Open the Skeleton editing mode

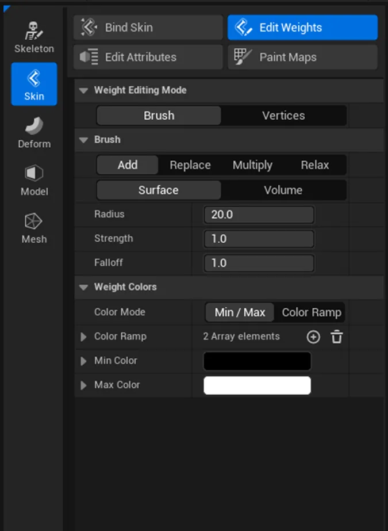pyautogui.click(x=34, y=37)
